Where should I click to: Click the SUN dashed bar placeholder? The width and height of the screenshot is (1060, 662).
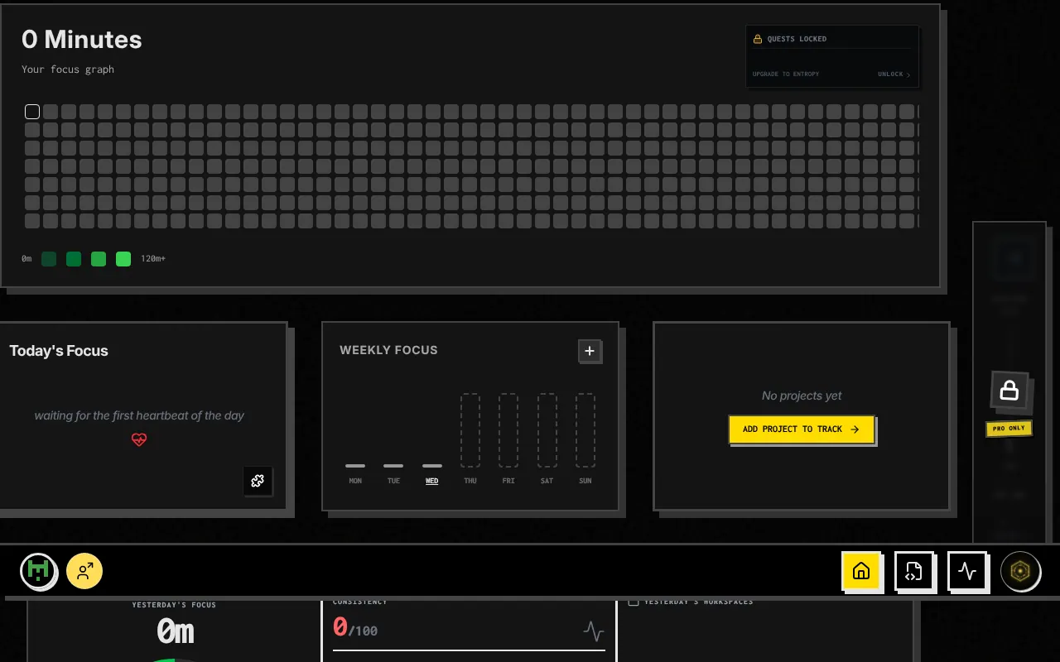[x=585, y=430]
